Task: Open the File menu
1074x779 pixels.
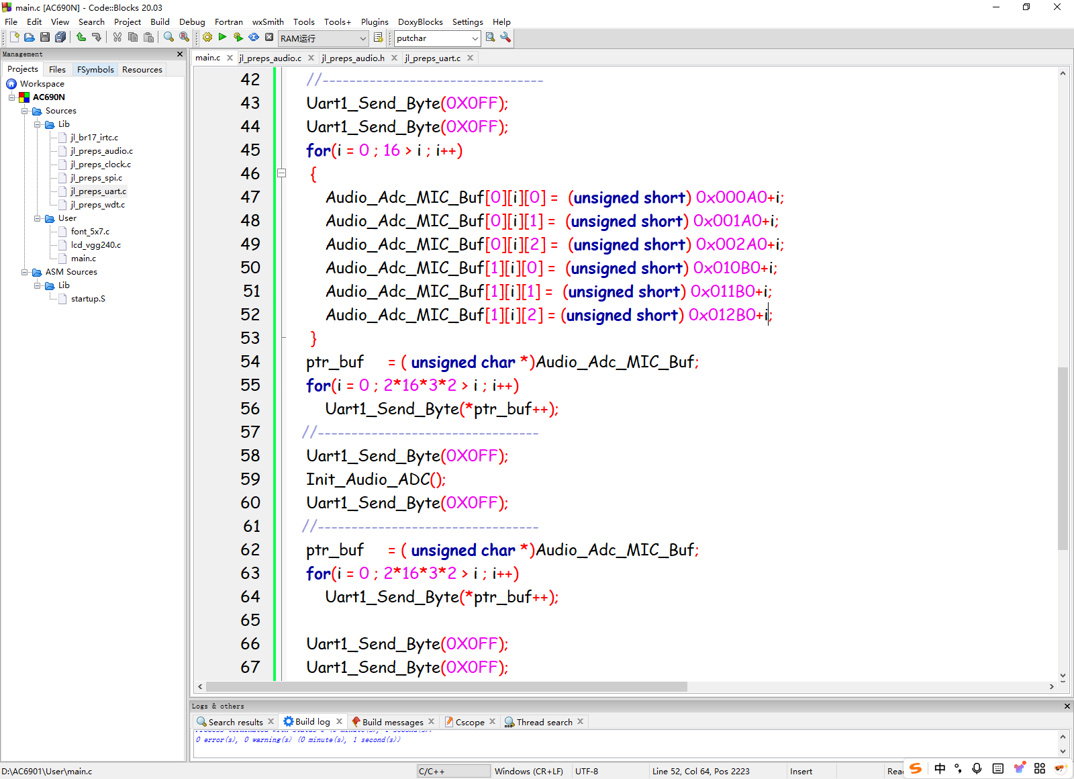Action: pyautogui.click(x=11, y=21)
